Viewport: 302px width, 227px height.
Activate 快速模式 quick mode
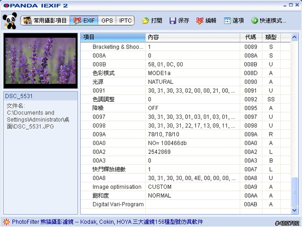[268, 21]
